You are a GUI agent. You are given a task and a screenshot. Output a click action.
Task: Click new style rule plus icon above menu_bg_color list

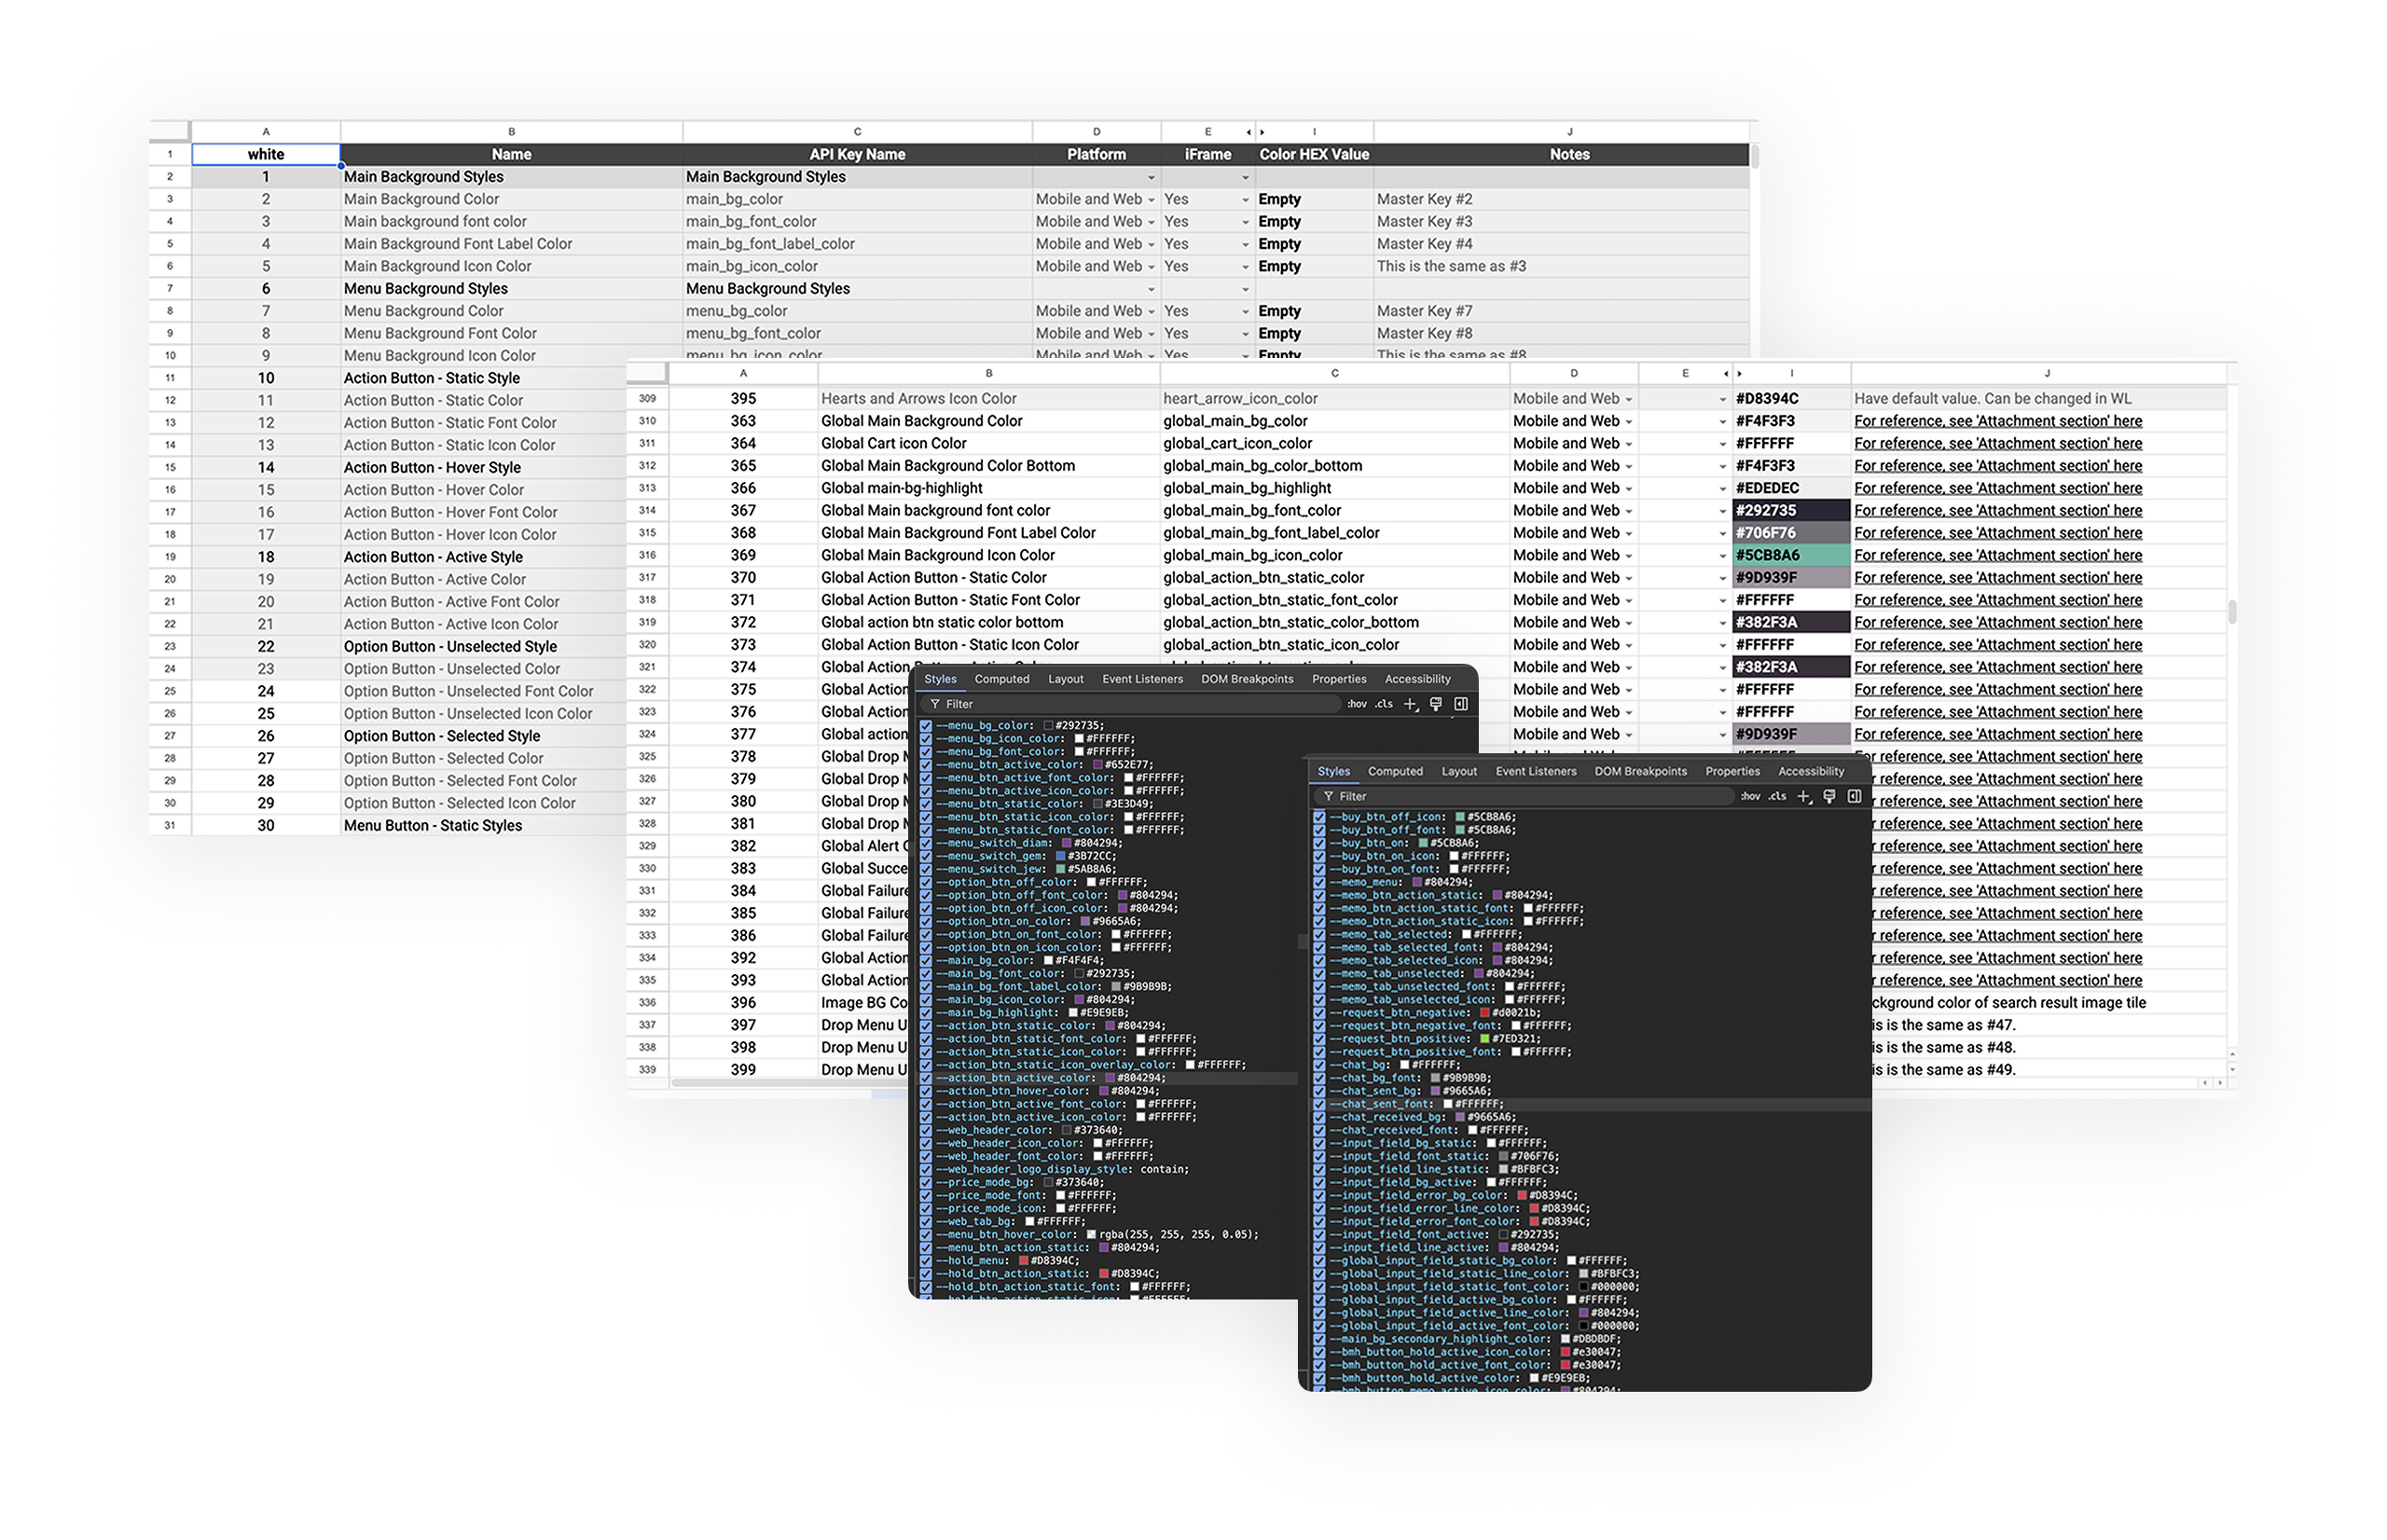click(x=1409, y=704)
